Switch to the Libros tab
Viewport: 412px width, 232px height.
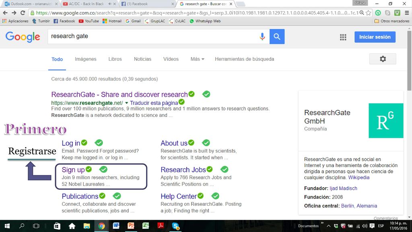[x=115, y=59]
